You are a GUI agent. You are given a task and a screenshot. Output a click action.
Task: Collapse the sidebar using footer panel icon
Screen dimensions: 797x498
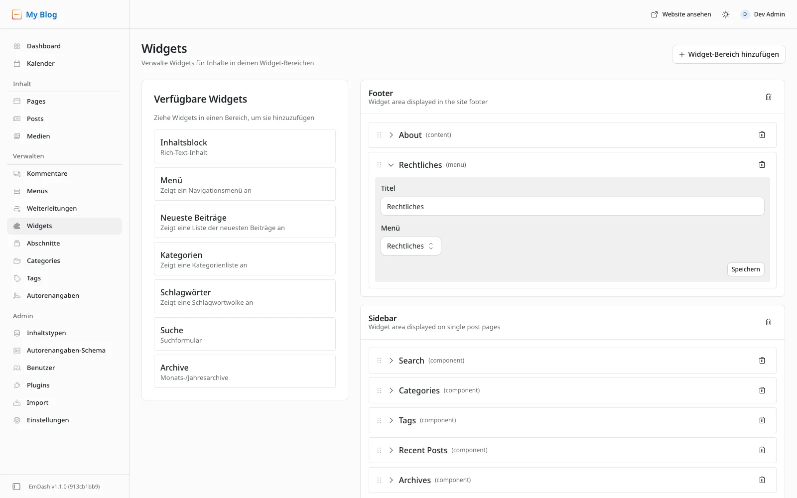[x=16, y=487]
